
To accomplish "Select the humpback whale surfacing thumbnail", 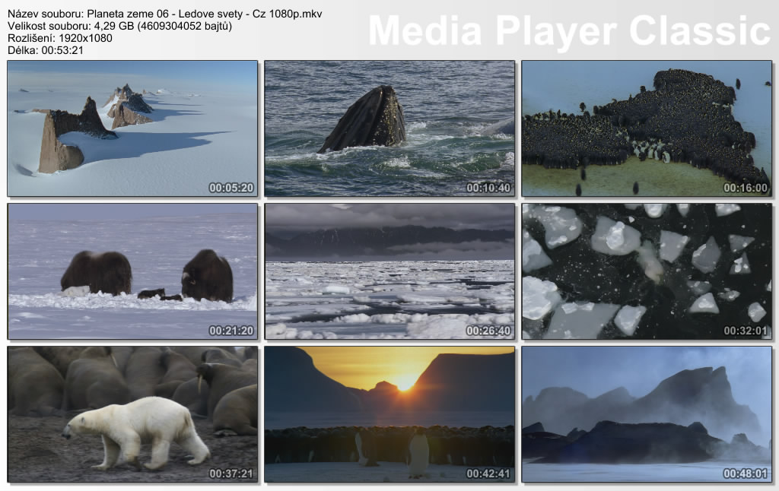I will [x=389, y=128].
